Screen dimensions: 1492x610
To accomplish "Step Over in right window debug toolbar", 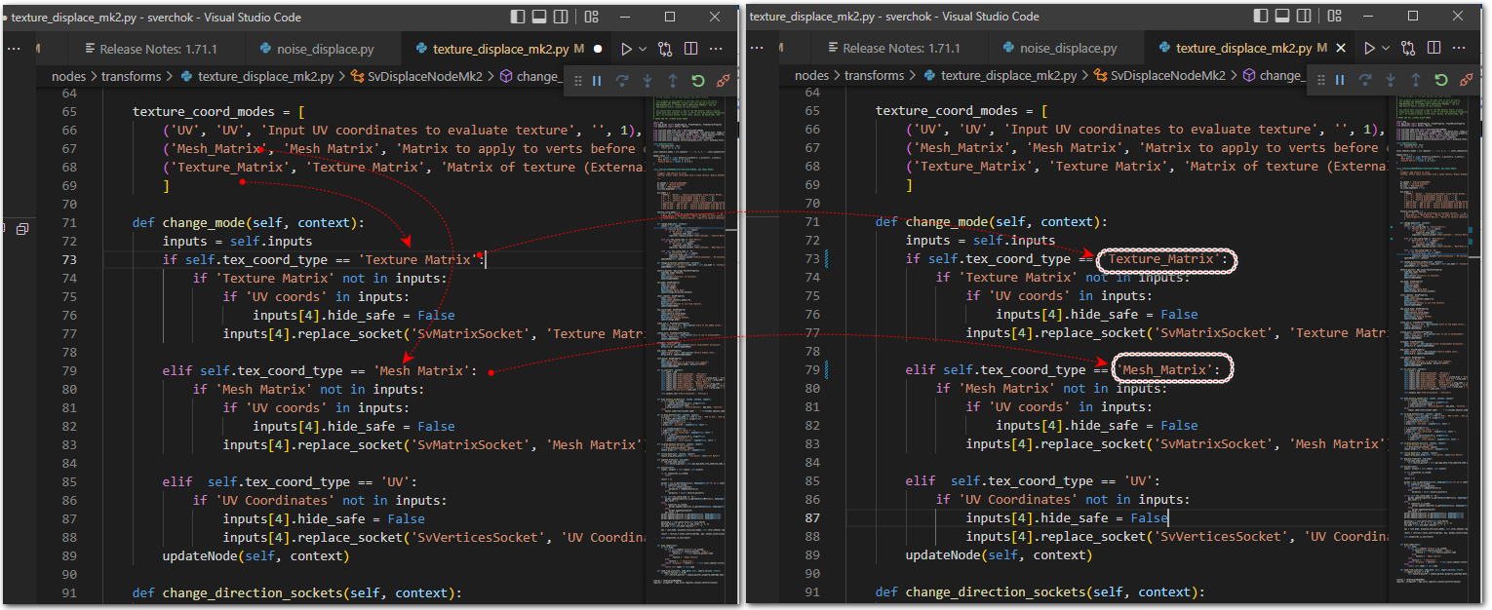I will (x=1365, y=80).
